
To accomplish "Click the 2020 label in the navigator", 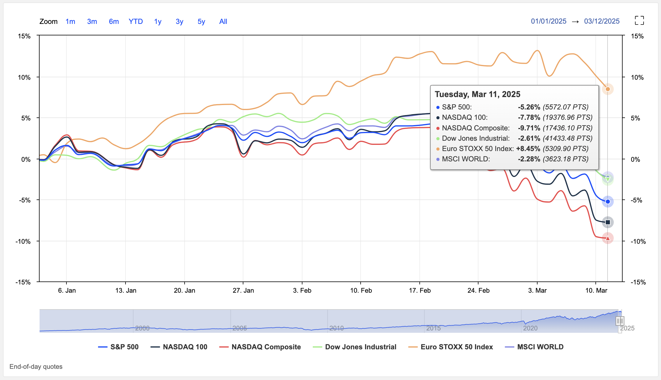I will [530, 328].
